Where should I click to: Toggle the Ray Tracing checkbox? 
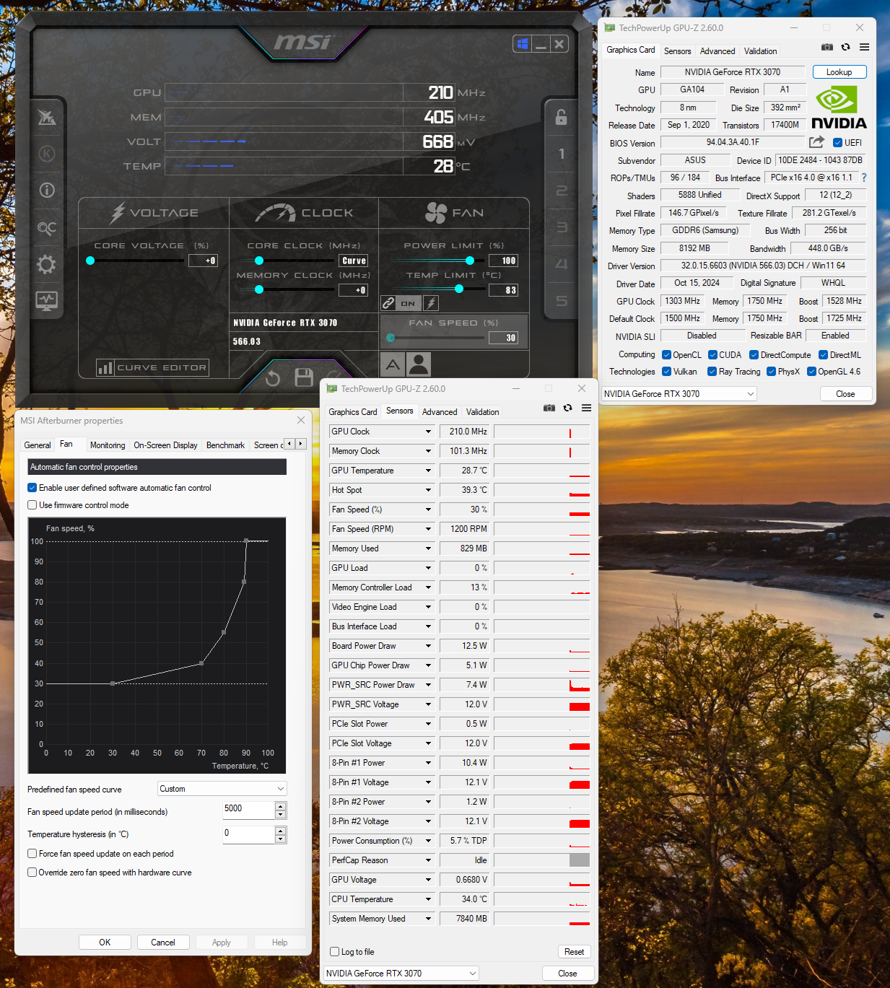[x=712, y=372]
